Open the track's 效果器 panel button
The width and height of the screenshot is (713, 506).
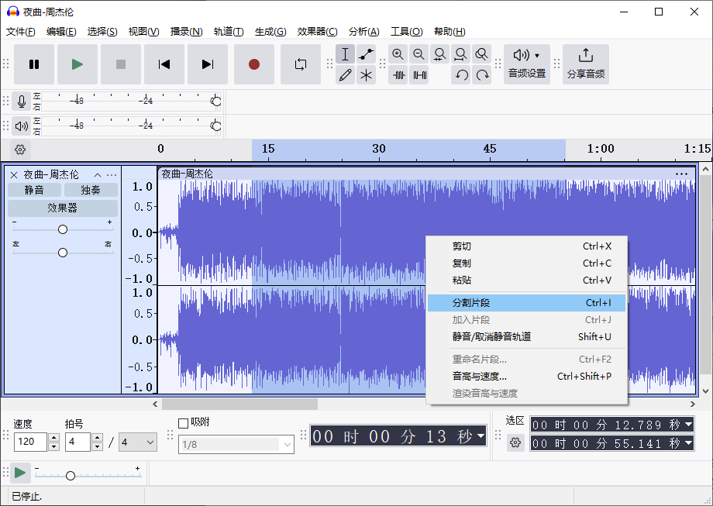click(62, 208)
